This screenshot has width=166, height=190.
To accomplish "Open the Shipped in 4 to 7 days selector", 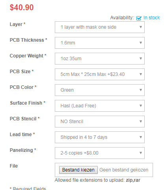I will coord(100,137).
